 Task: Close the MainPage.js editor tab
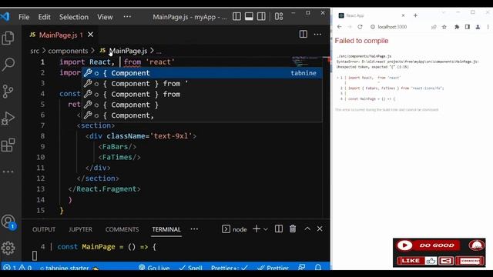pyautogui.click(x=90, y=35)
